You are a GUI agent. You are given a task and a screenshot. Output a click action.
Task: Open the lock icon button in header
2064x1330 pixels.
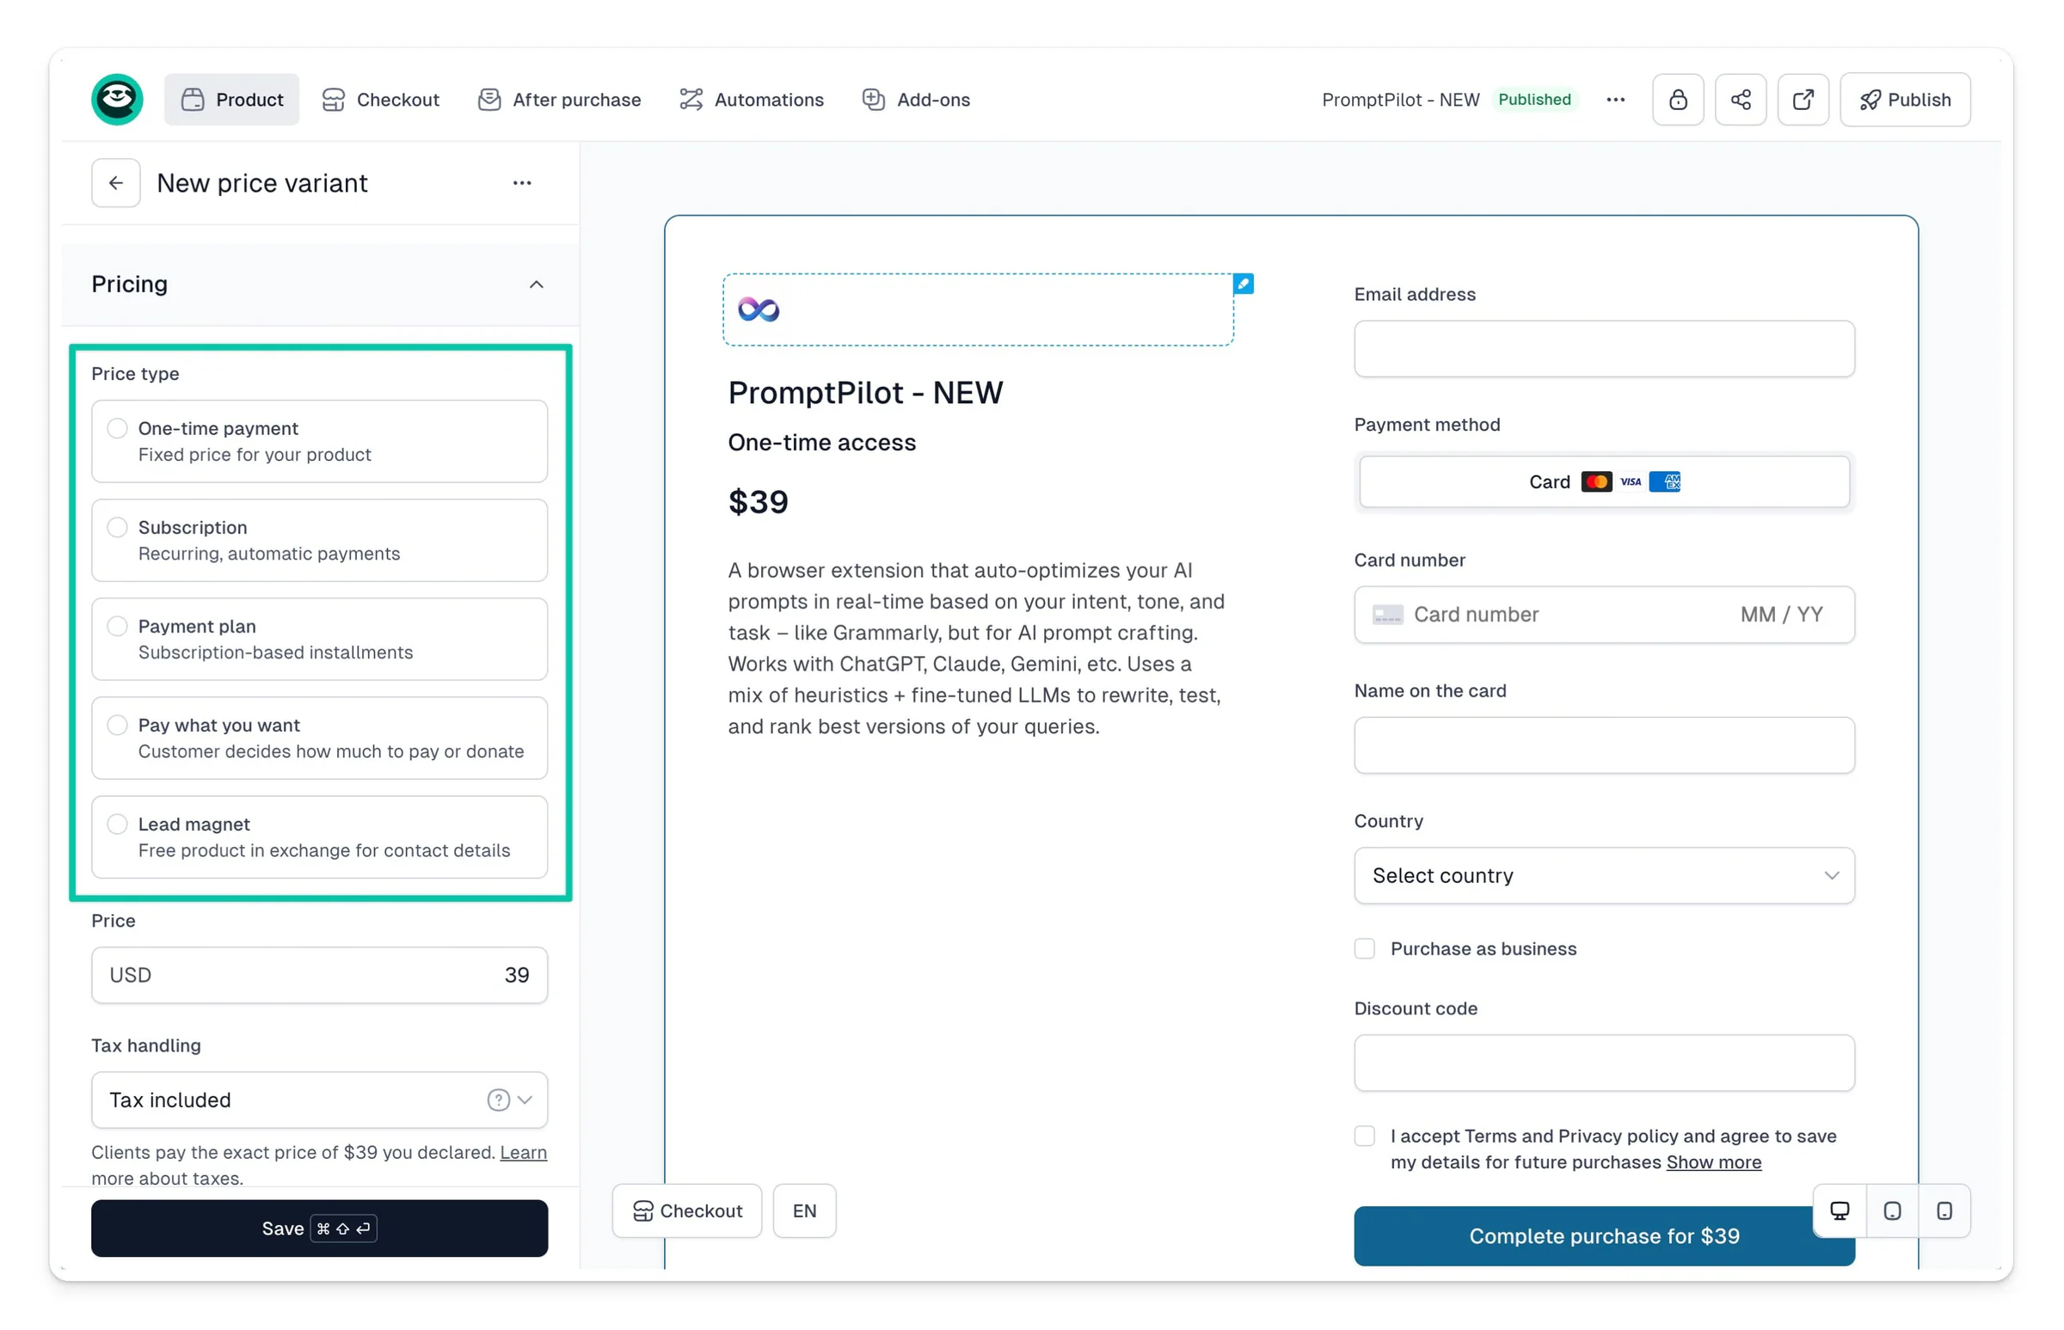tap(1677, 100)
